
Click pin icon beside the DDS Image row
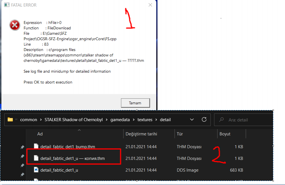[x=22, y=165]
